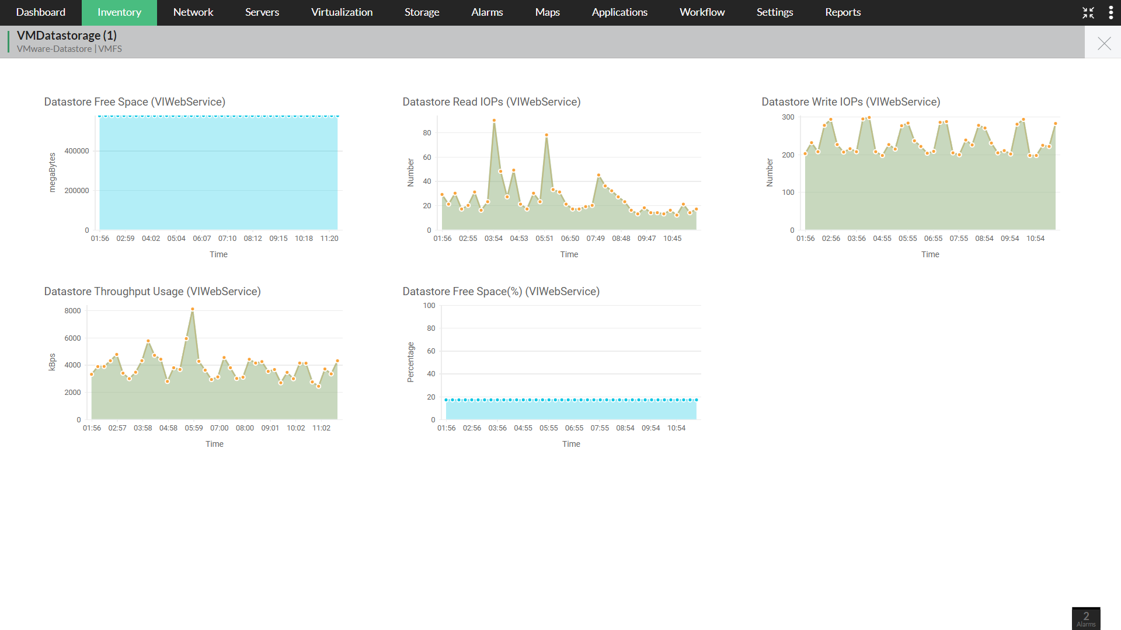Open the Workflow menu
The image size is (1121, 630).
tap(702, 12)
